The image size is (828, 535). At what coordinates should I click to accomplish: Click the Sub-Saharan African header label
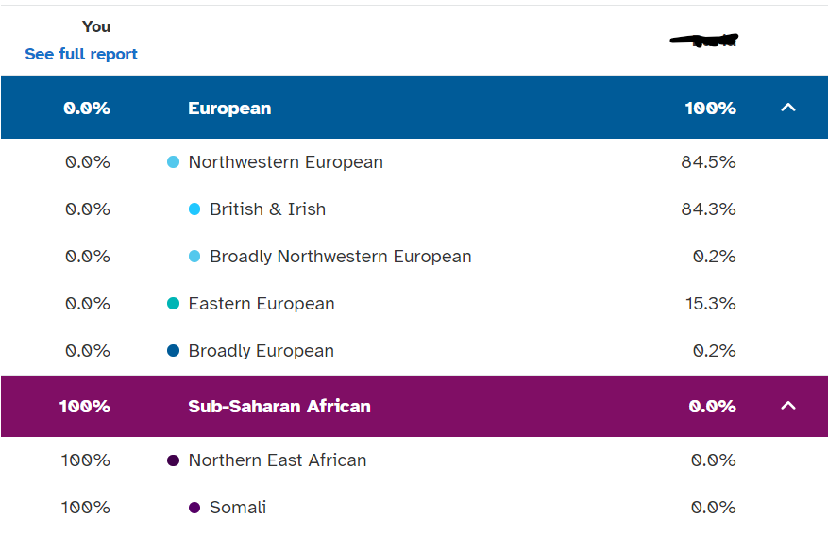(279, 406)
